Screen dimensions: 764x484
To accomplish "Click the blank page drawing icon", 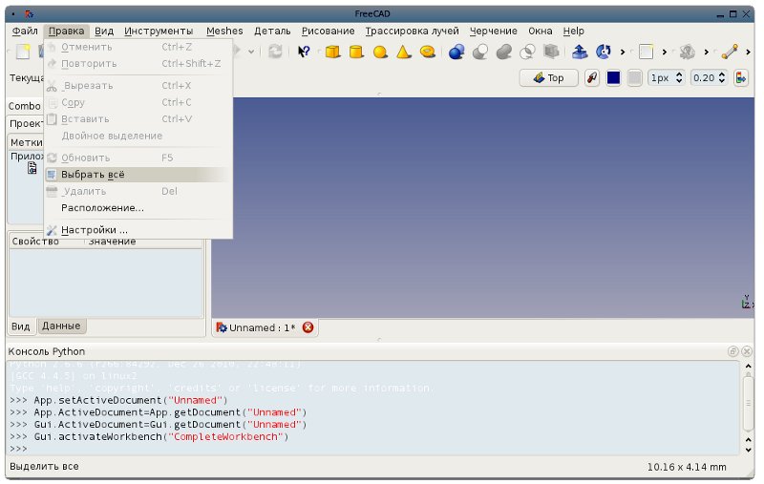I will (x=647, y=52).
